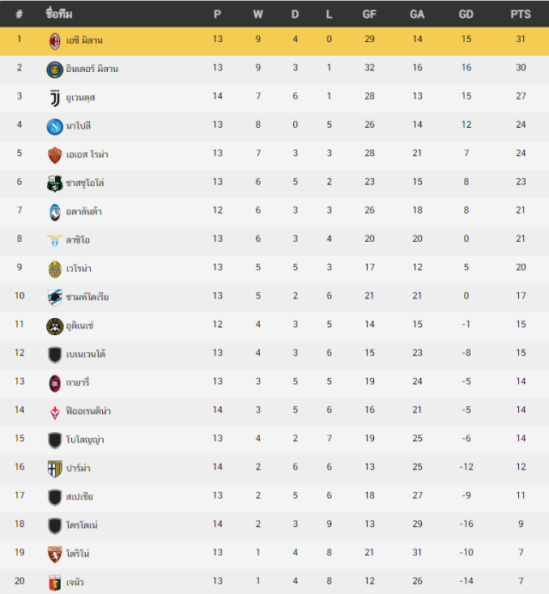549x594 pixels.
Task: Click the GF column header
Action: [x=369, y=15]
